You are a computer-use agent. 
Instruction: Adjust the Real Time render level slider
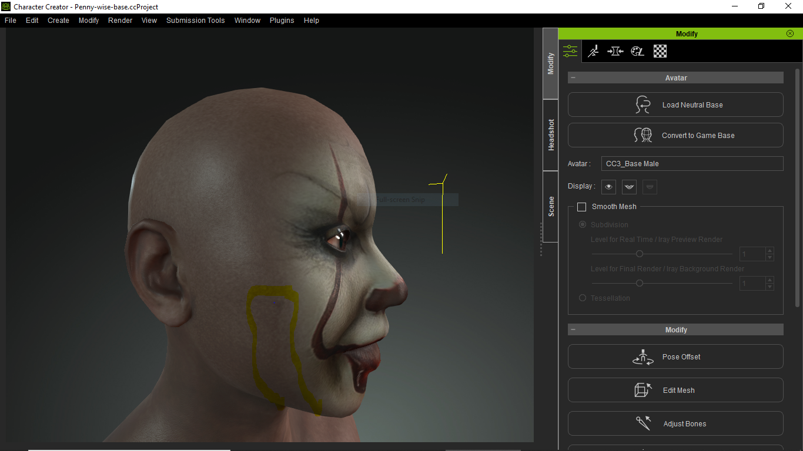click(x=640, y=254)
